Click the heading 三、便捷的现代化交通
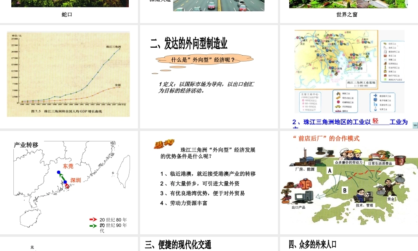Screen dimensions: 418x251 [178, 245]
